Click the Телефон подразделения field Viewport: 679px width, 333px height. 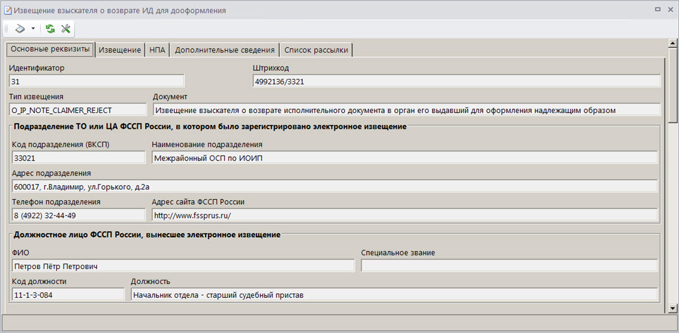click(x=78, y=215)
